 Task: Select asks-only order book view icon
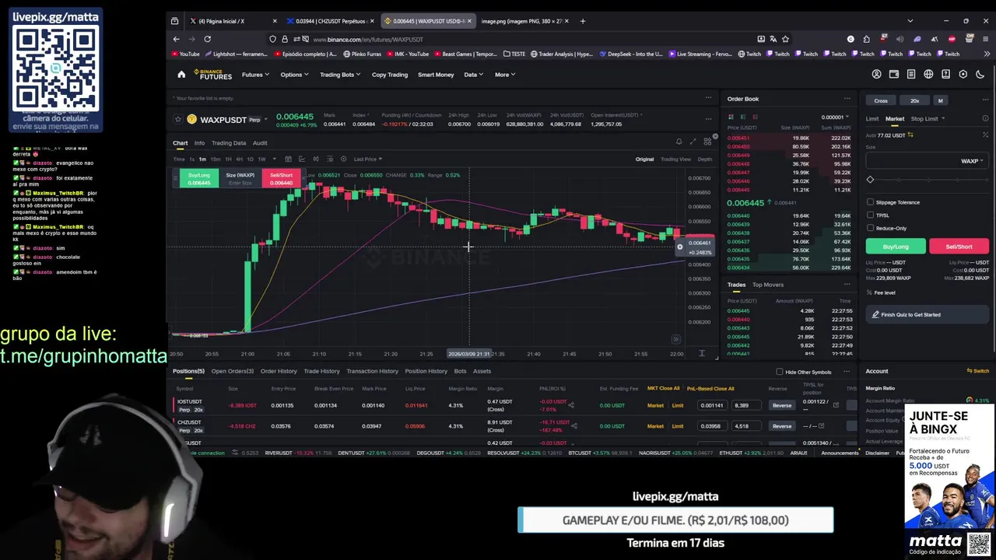(x=754, y=117)
